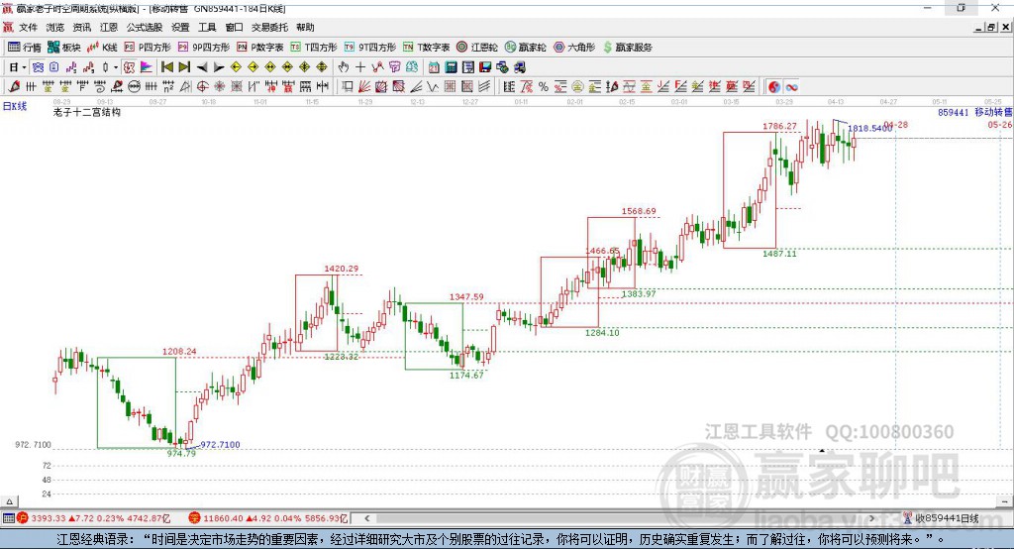Open the 江恩 menu
This screenshot has width=1014, height=549.
(x=109, y=27)
